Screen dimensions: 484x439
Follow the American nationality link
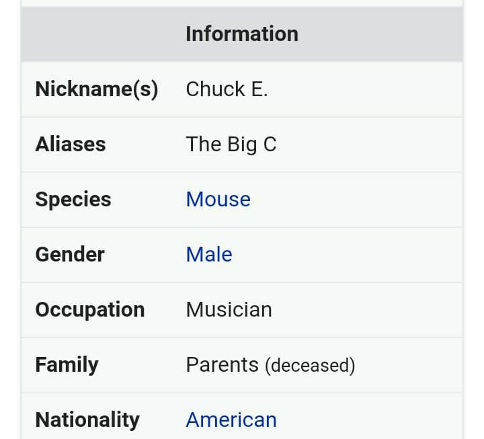tap(231, 420)
